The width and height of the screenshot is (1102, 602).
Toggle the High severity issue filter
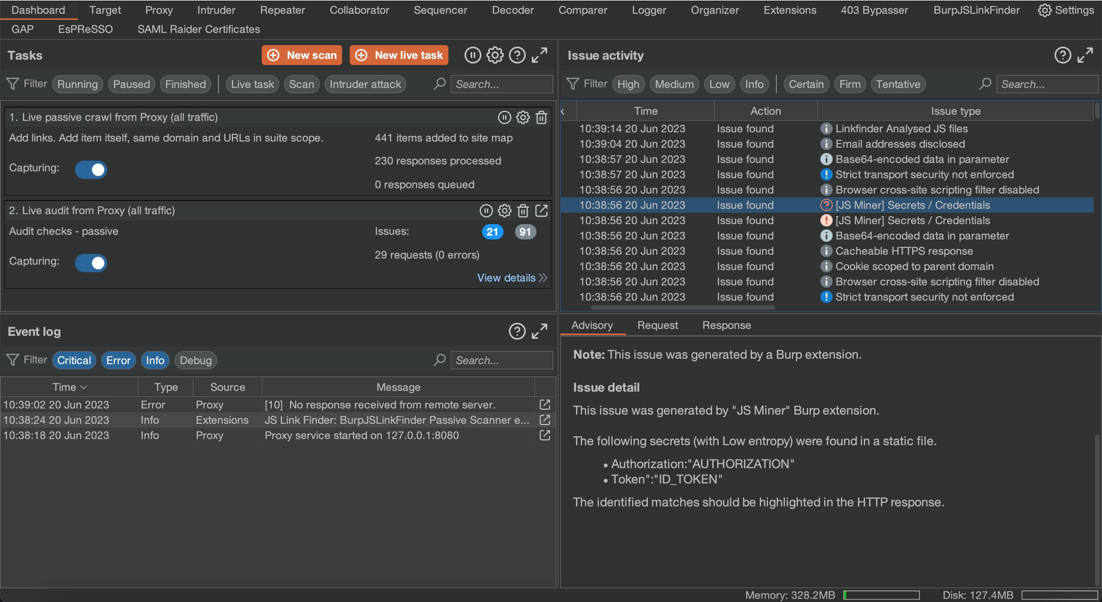point(628,84)
